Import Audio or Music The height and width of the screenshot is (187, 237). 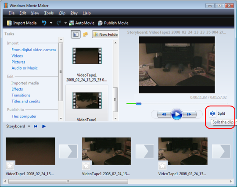(x=25, y=68)
